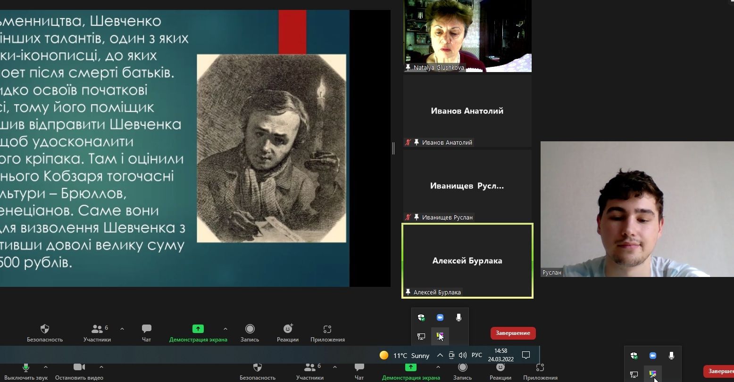This screenshot has width=734, height=382.
Task: Expand participants arrow in the bottom-most toolbar
Action: point(334,367)
